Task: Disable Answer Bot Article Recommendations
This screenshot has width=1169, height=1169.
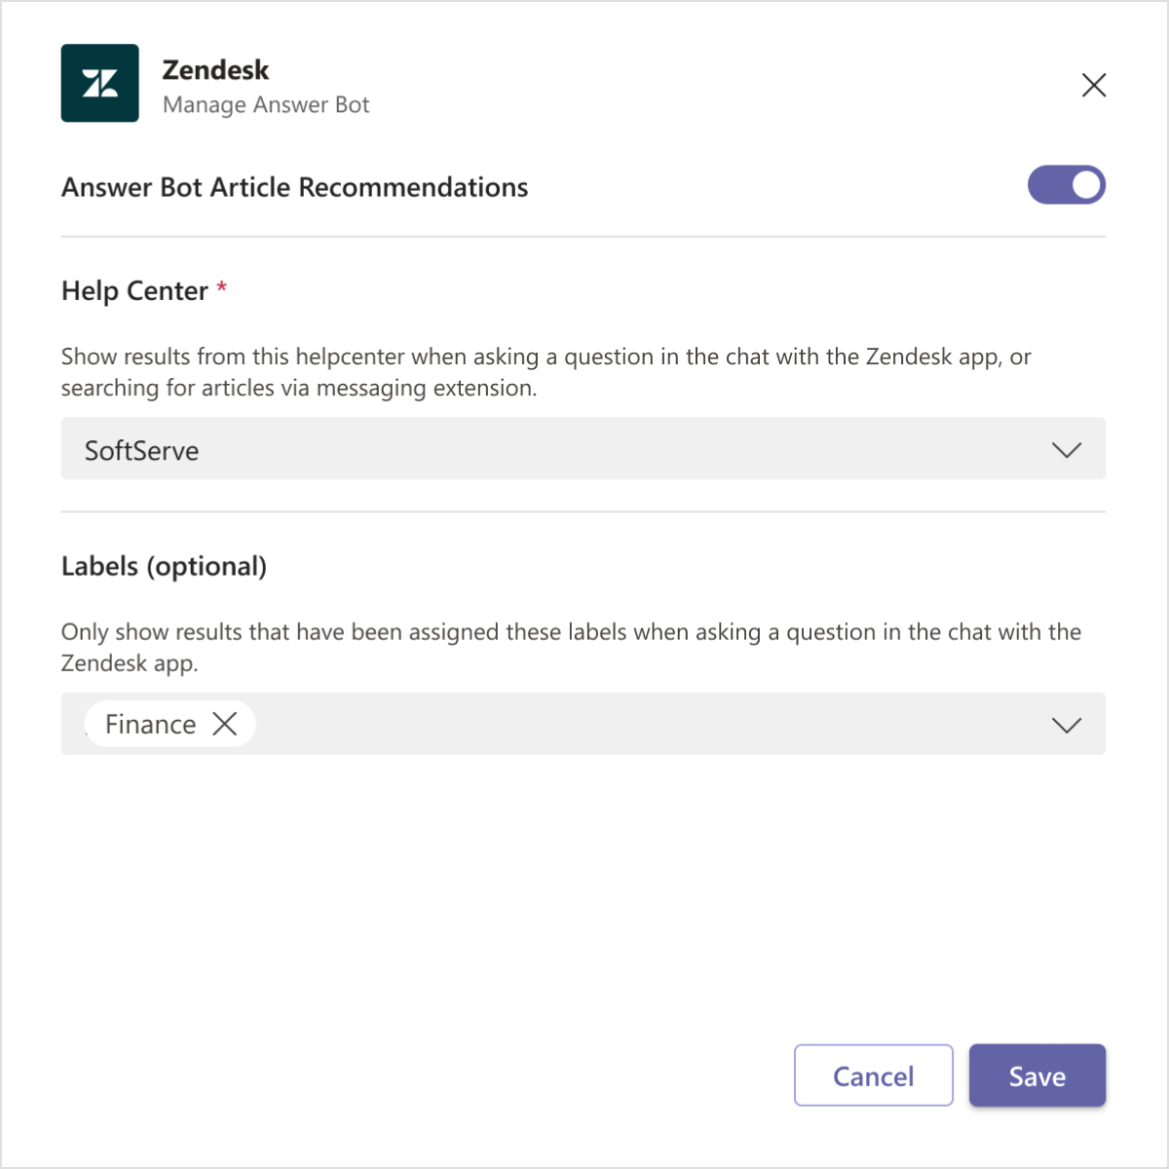Action: pyautogui.click(x=1067, y=185)
